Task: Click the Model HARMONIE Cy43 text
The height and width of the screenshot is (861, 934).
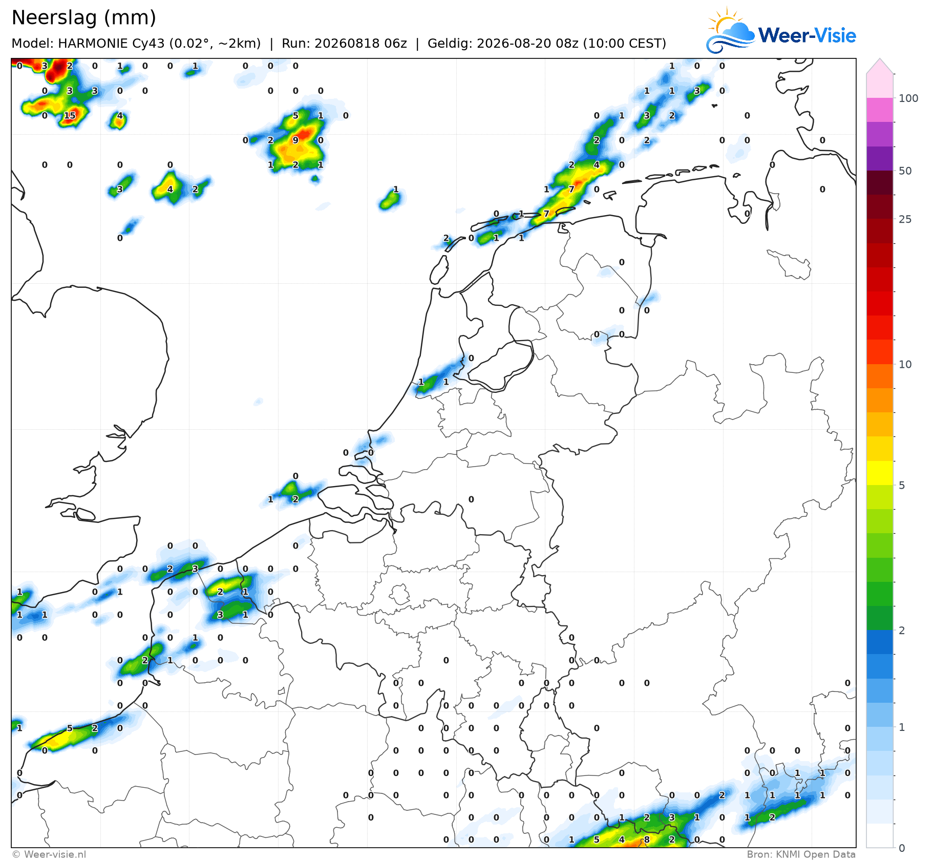Action: pyautogui.click(x=136, y=44)
